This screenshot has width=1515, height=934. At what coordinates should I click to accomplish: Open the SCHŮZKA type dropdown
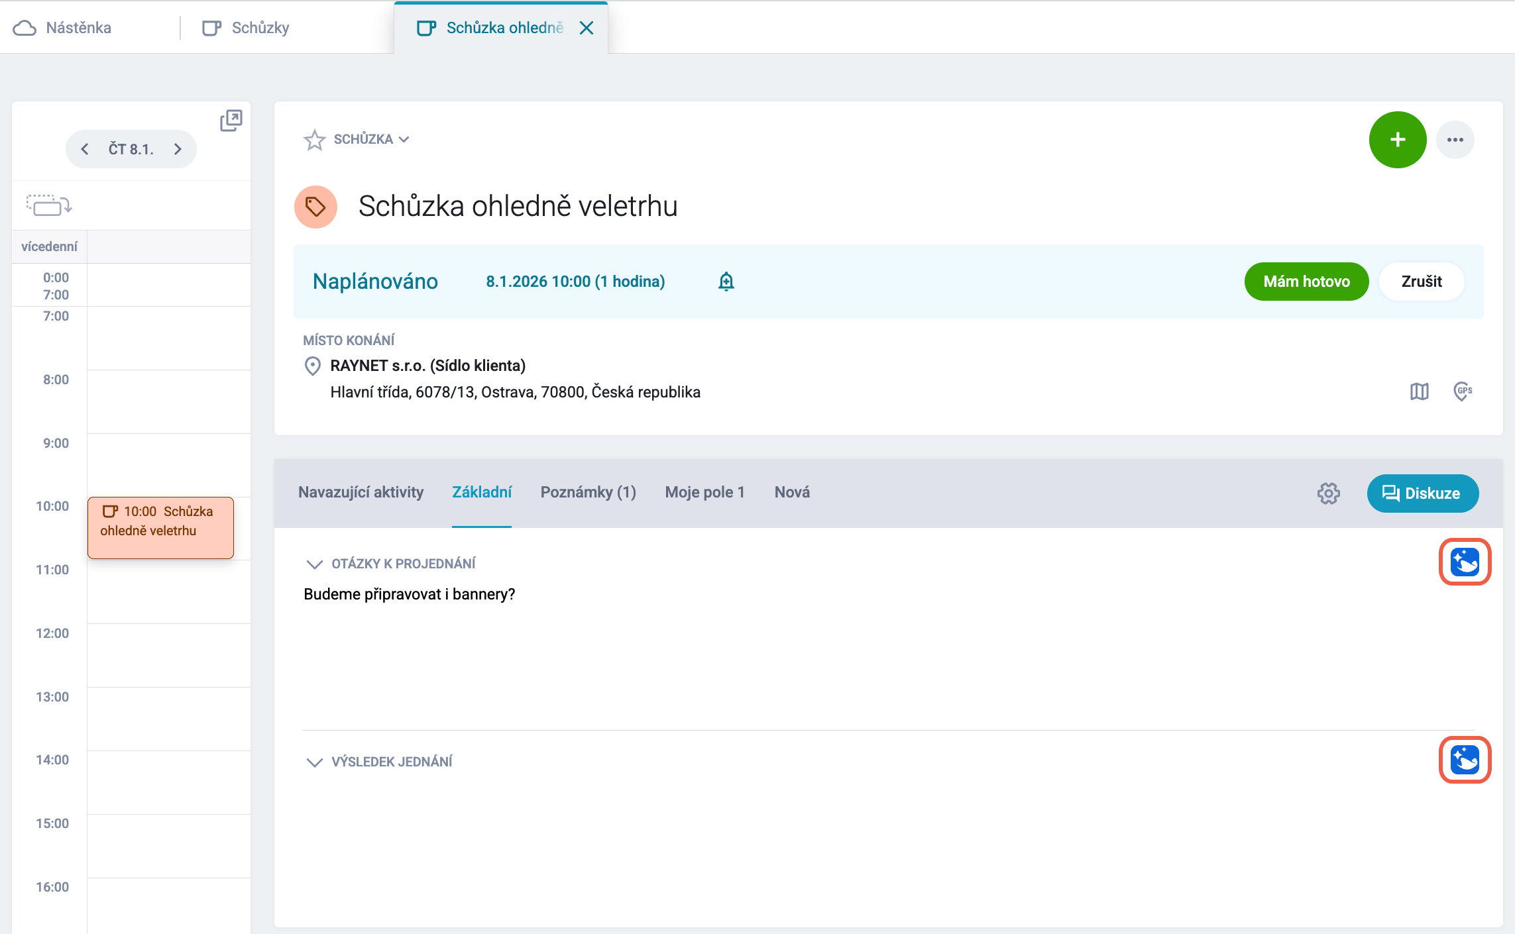coord(371,139)
